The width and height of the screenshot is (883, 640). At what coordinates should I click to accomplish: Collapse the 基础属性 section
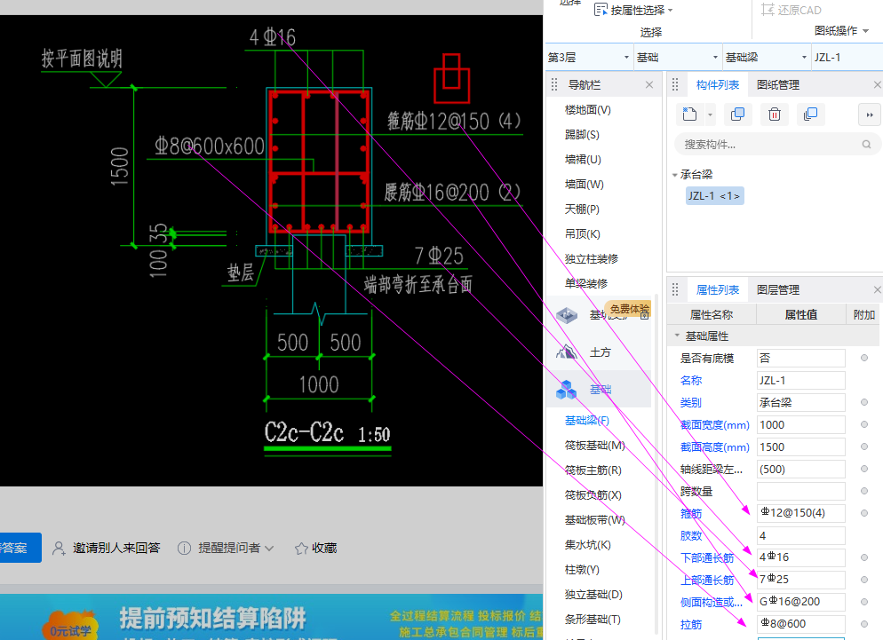tap(677, 336)
